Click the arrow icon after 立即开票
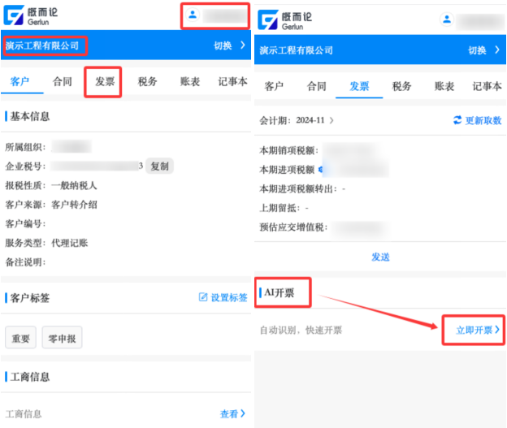 tap(496, 330)
